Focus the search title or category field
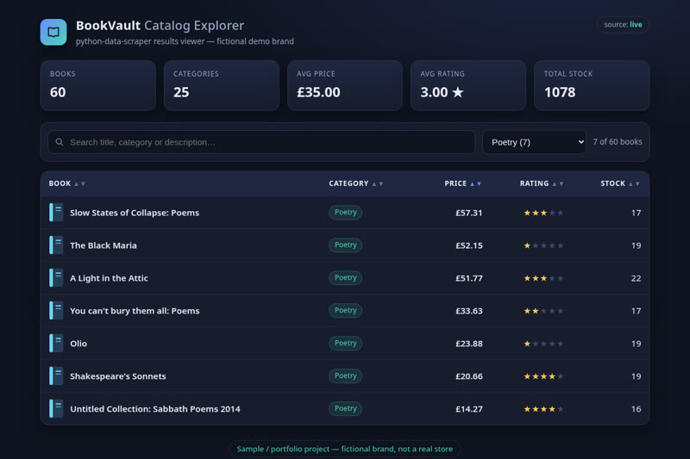Image resolution: width=690 pixels, height=459 pixels. click(261, 142)
